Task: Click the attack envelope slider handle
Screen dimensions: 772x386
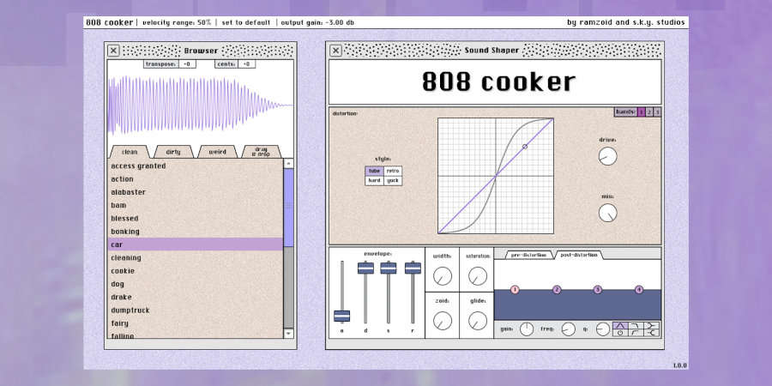Action: point(341,316)
